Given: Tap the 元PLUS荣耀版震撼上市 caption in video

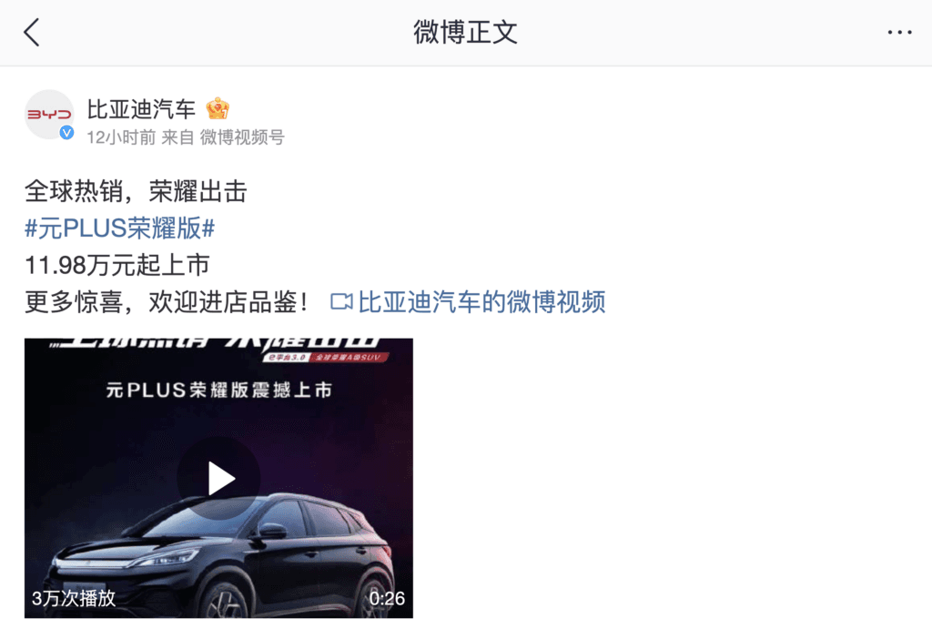Looking at the screenshot, I should click(218, 390).
